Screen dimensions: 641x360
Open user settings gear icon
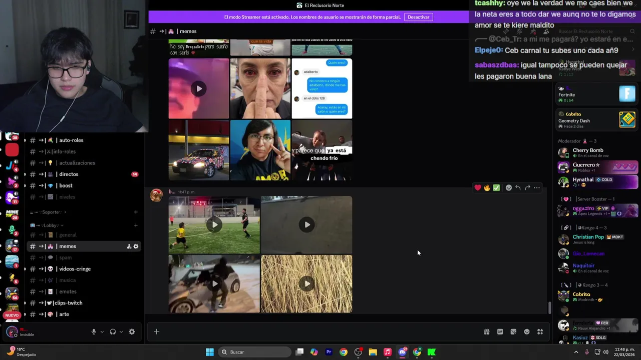point(132,331)
